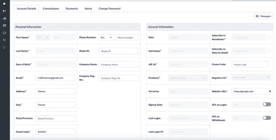Switch to the Commissions tab

51,9
